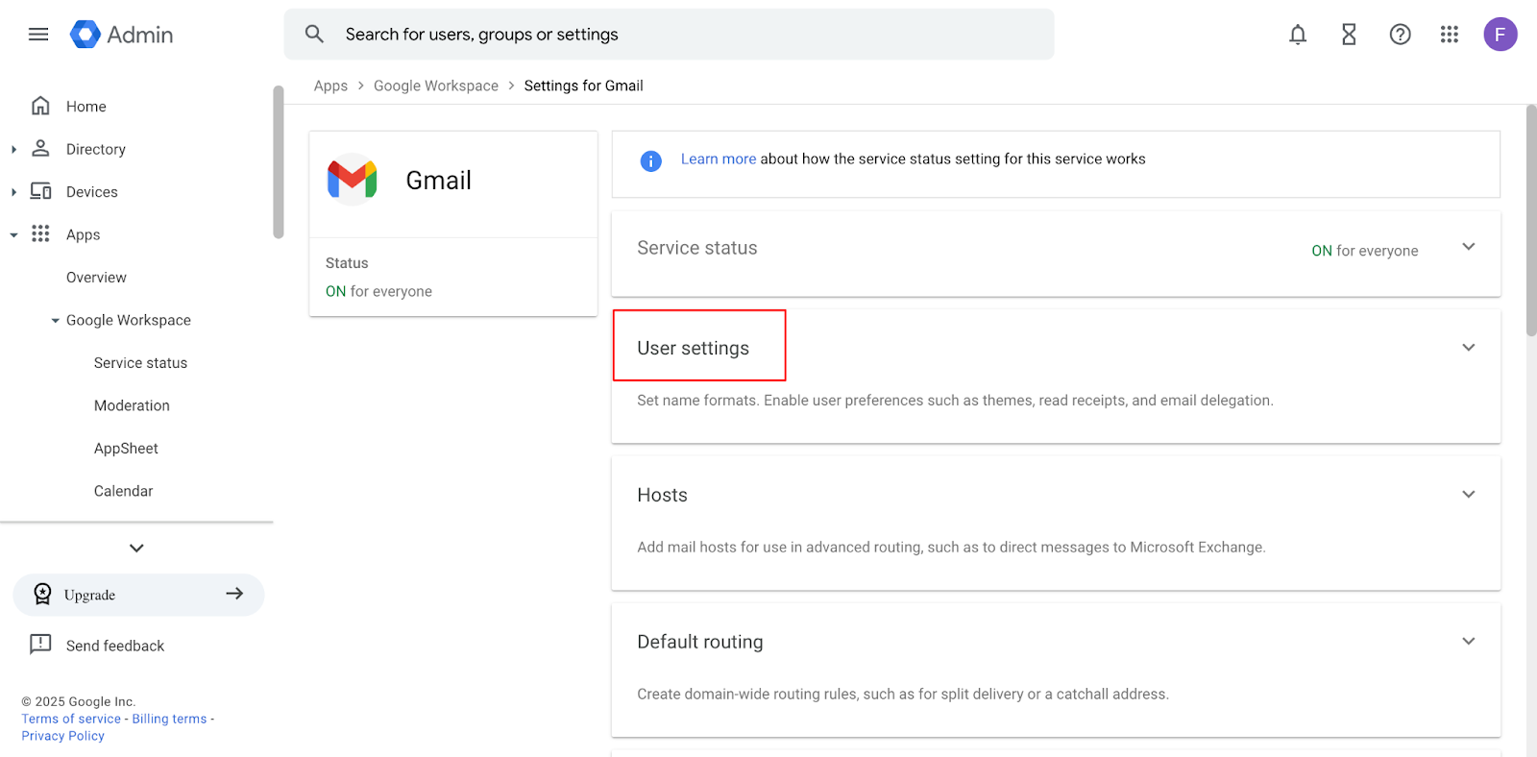Image resolution: width=1537 pixels, height=757 pixels.
Task: Click the Send feedback icon
Action: point(40,645)
